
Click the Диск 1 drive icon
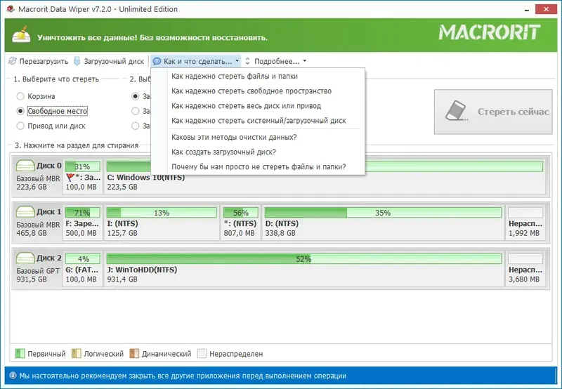[x=25, y=212]
